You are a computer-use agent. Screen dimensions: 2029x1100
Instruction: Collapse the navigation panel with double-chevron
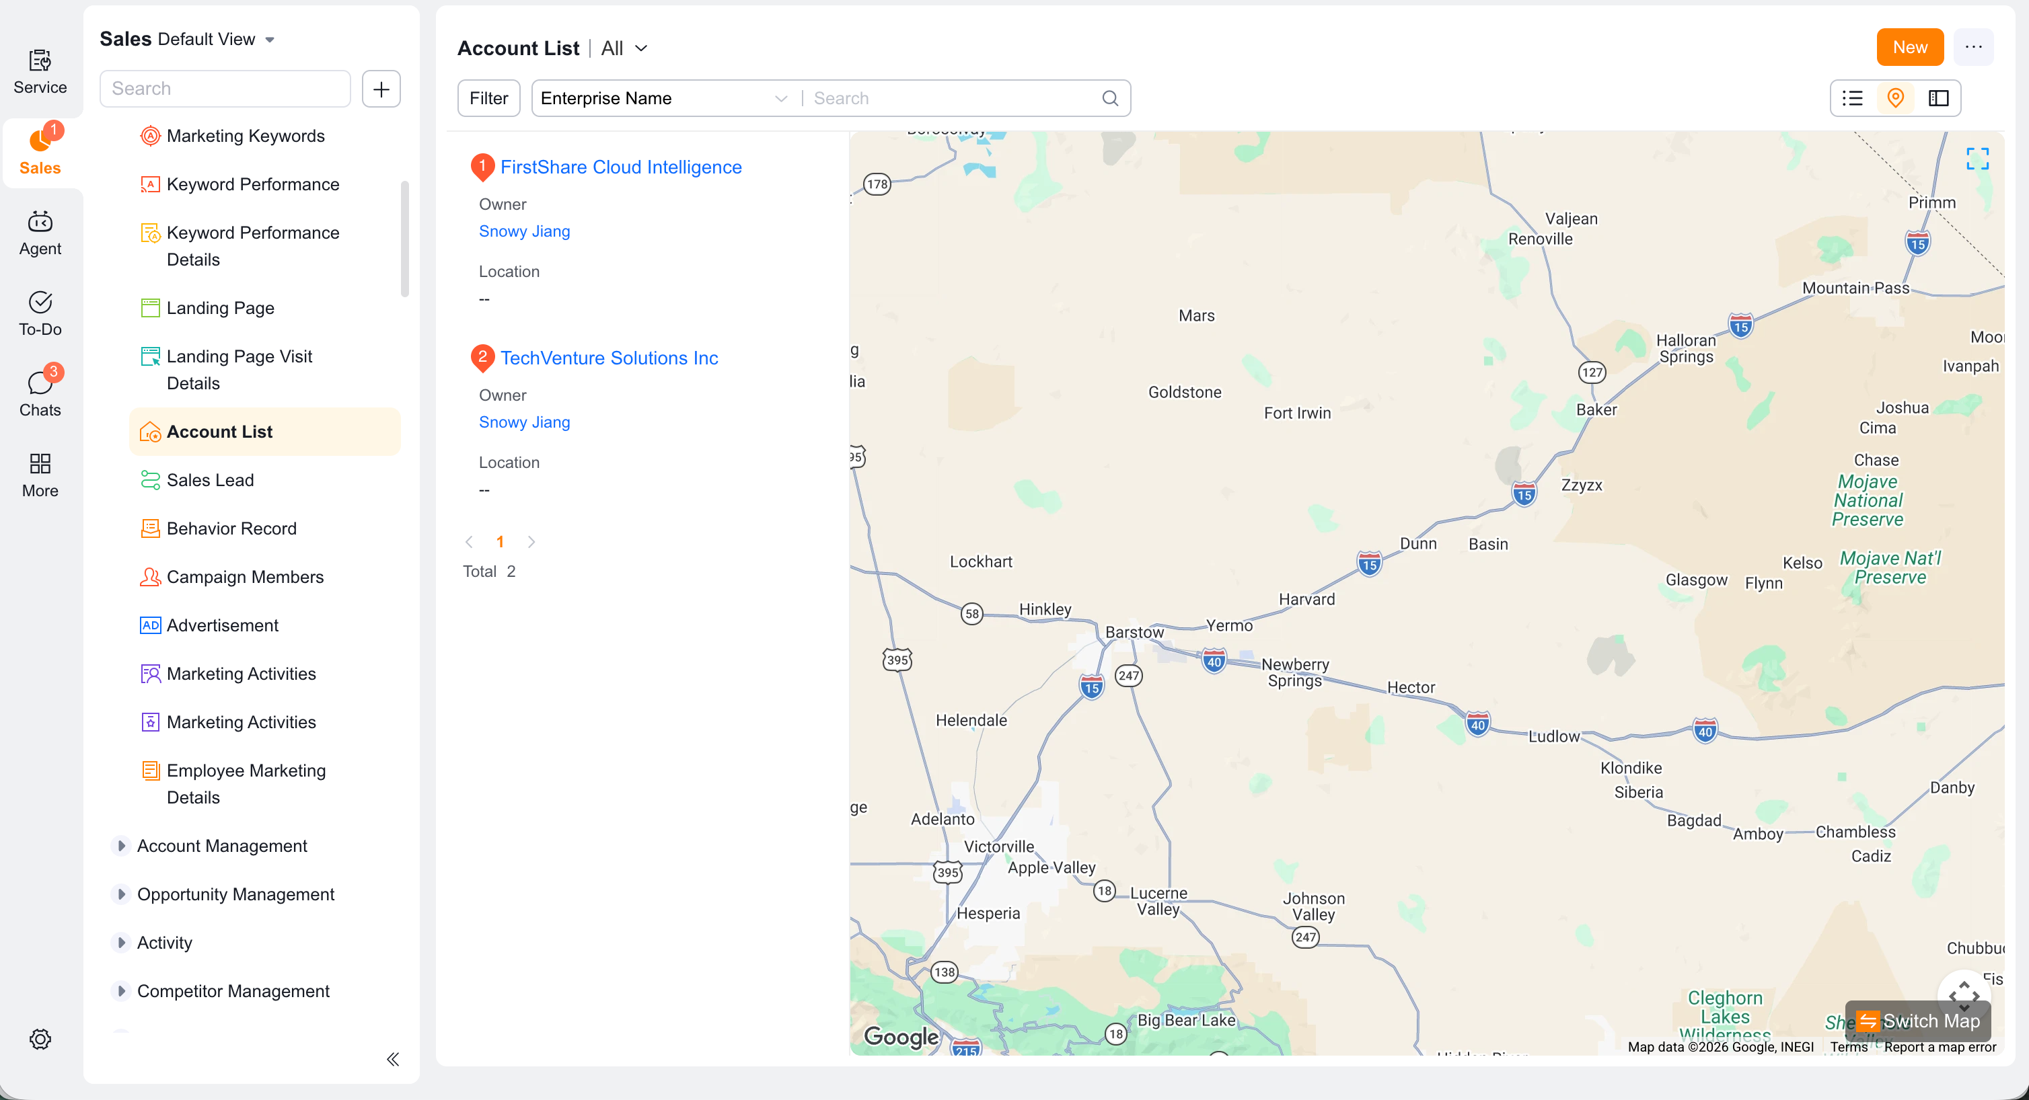coord(393,1059)
